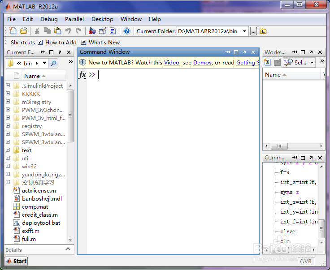Image resolution: width=330 pixels, height=270 pixels.
Task: Undock the Command Window
Action: pyautogui.click(x=244, y=52)
